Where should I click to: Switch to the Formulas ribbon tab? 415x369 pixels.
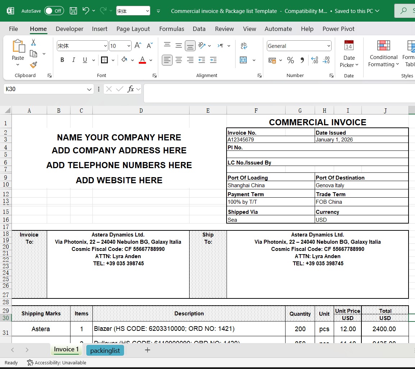pos(172,29)
